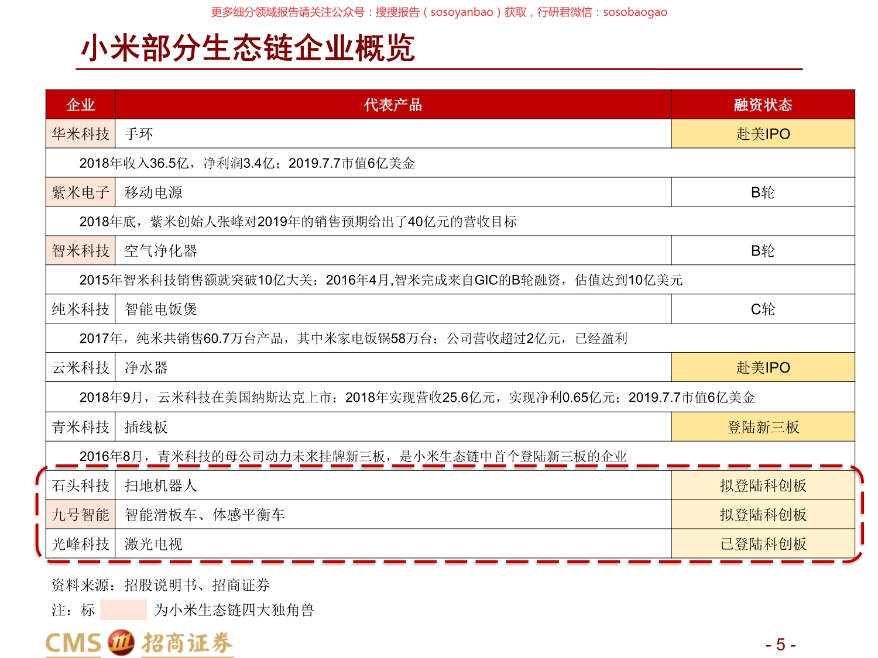Select the line starting 2018年9月，云米科技
Screen dimensions: 878x658
tap(417, 398)
